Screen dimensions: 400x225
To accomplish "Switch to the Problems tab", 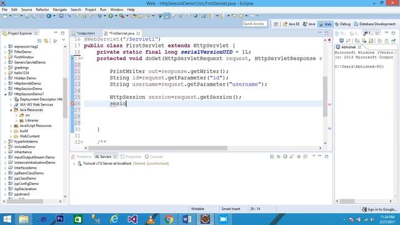I will 82,157.
